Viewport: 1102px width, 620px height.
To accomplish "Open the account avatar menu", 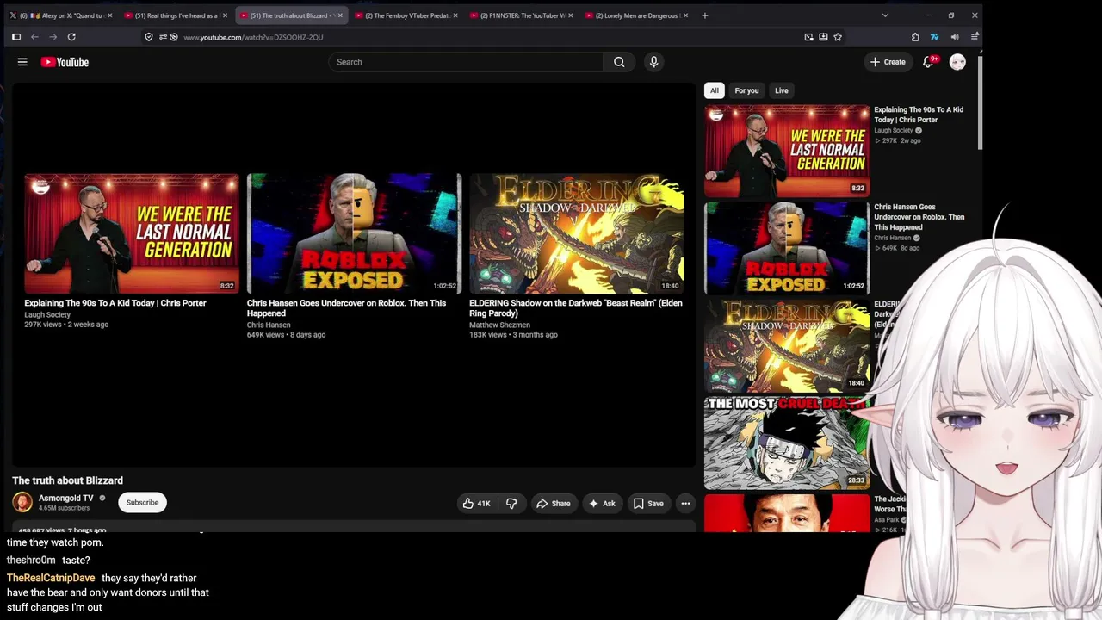I will point(957,62).
